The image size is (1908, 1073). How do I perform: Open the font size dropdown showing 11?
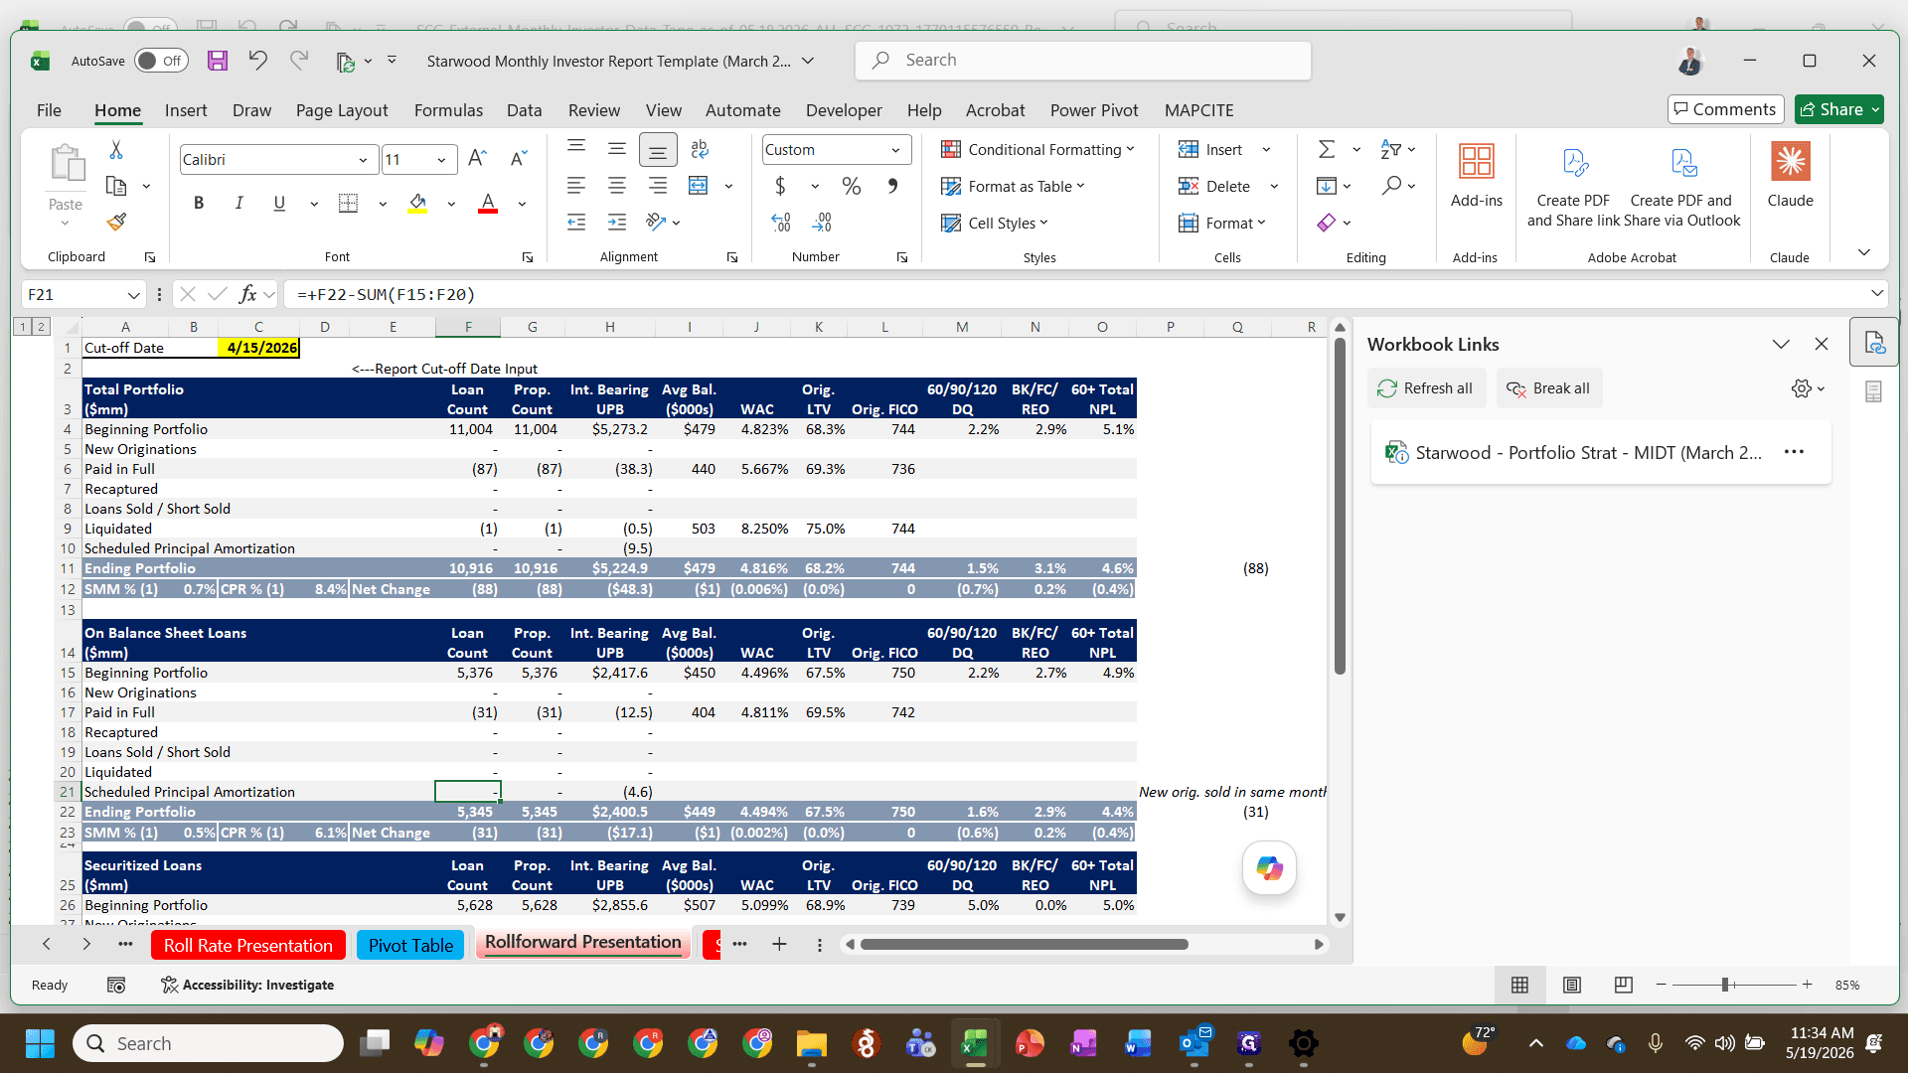click(441, 160)
